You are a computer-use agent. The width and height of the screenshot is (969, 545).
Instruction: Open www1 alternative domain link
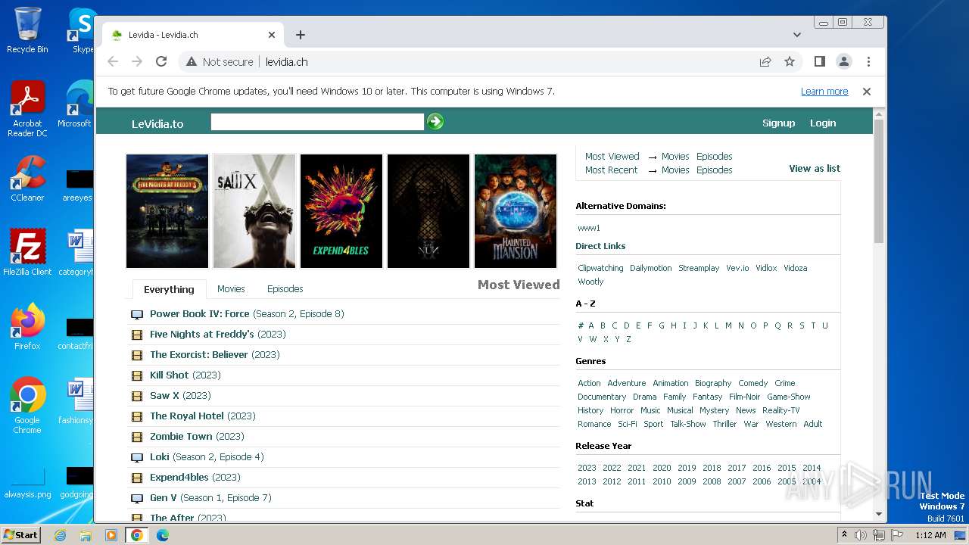[589, 228]
